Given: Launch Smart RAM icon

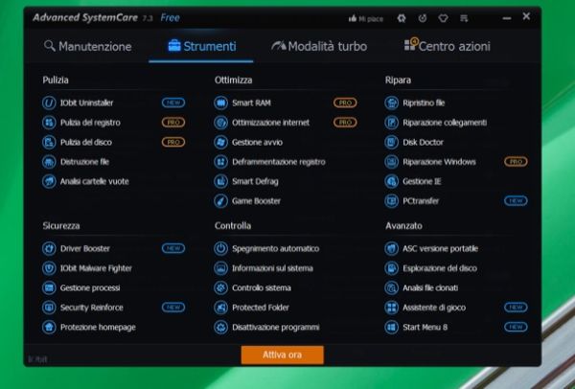Looking at the screenshot, I should pyautogui.click(x=220, y=103).
